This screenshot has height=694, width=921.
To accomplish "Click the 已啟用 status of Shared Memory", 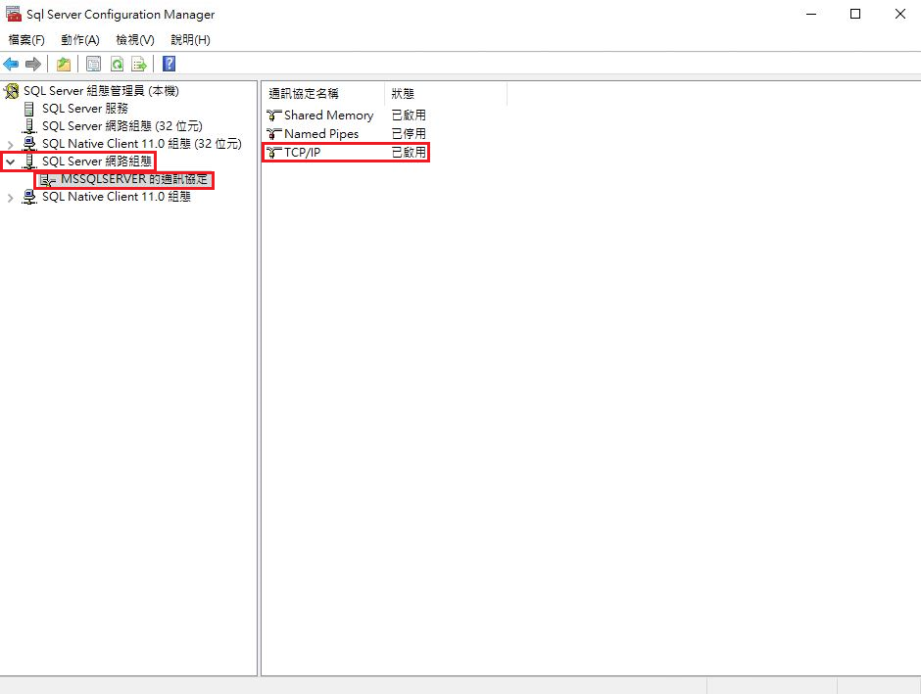I will (x=409, y=116).
